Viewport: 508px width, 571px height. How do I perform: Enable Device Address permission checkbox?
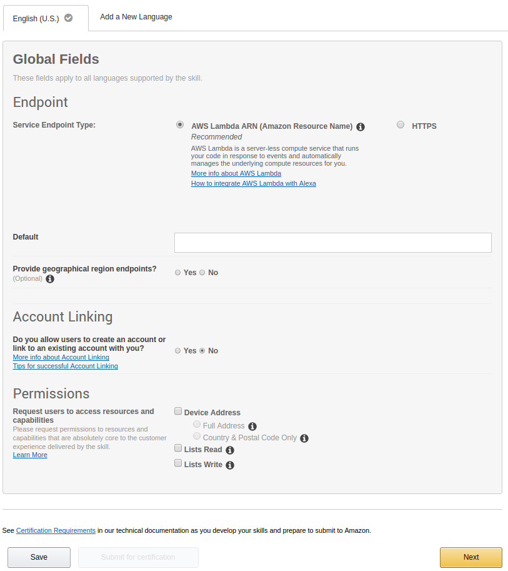point(178,412)
